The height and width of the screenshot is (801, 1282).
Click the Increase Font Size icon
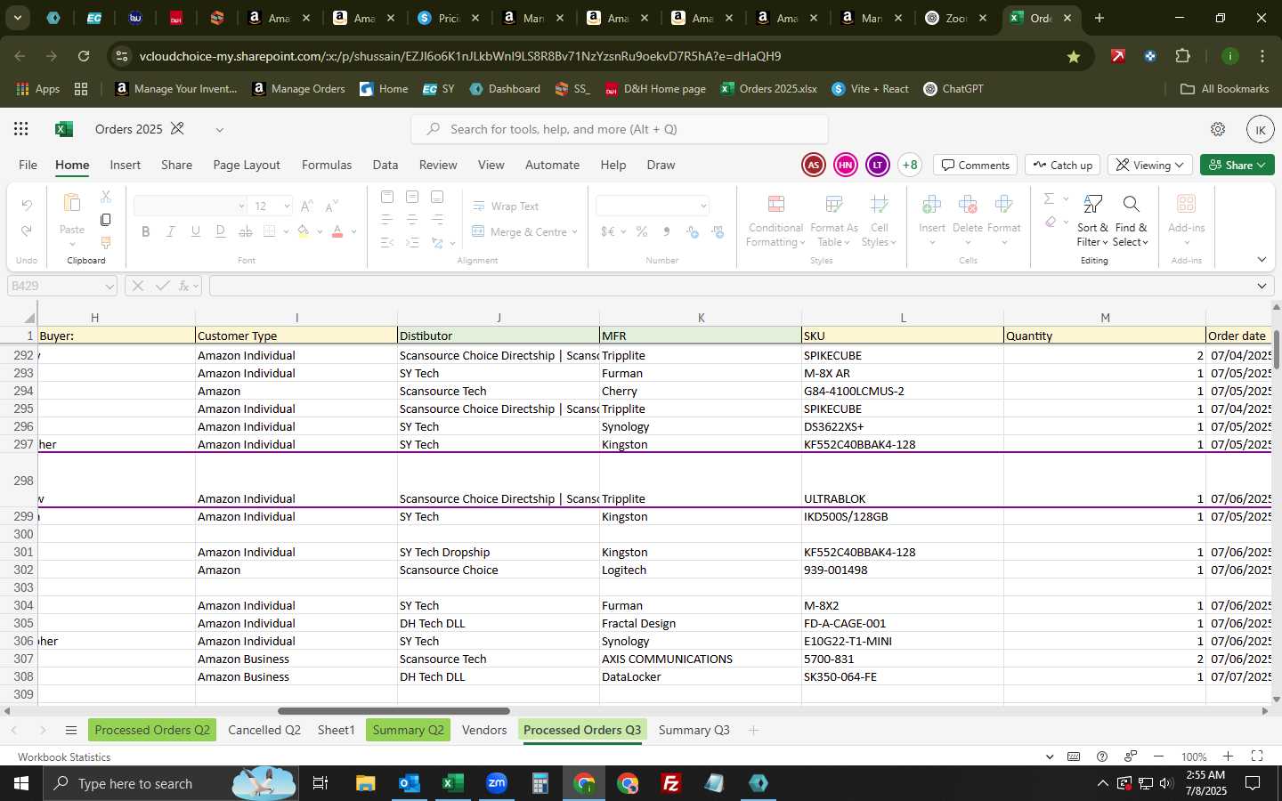(307, 206)
